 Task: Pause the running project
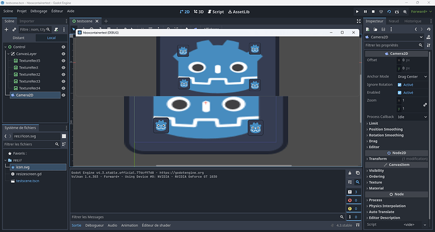coord(366,11)
